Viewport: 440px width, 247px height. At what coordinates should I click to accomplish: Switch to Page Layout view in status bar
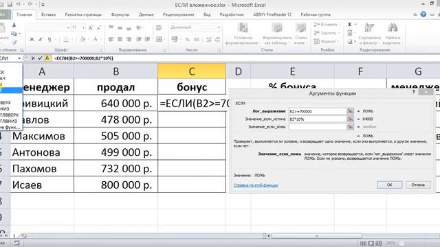coord(371,243)
